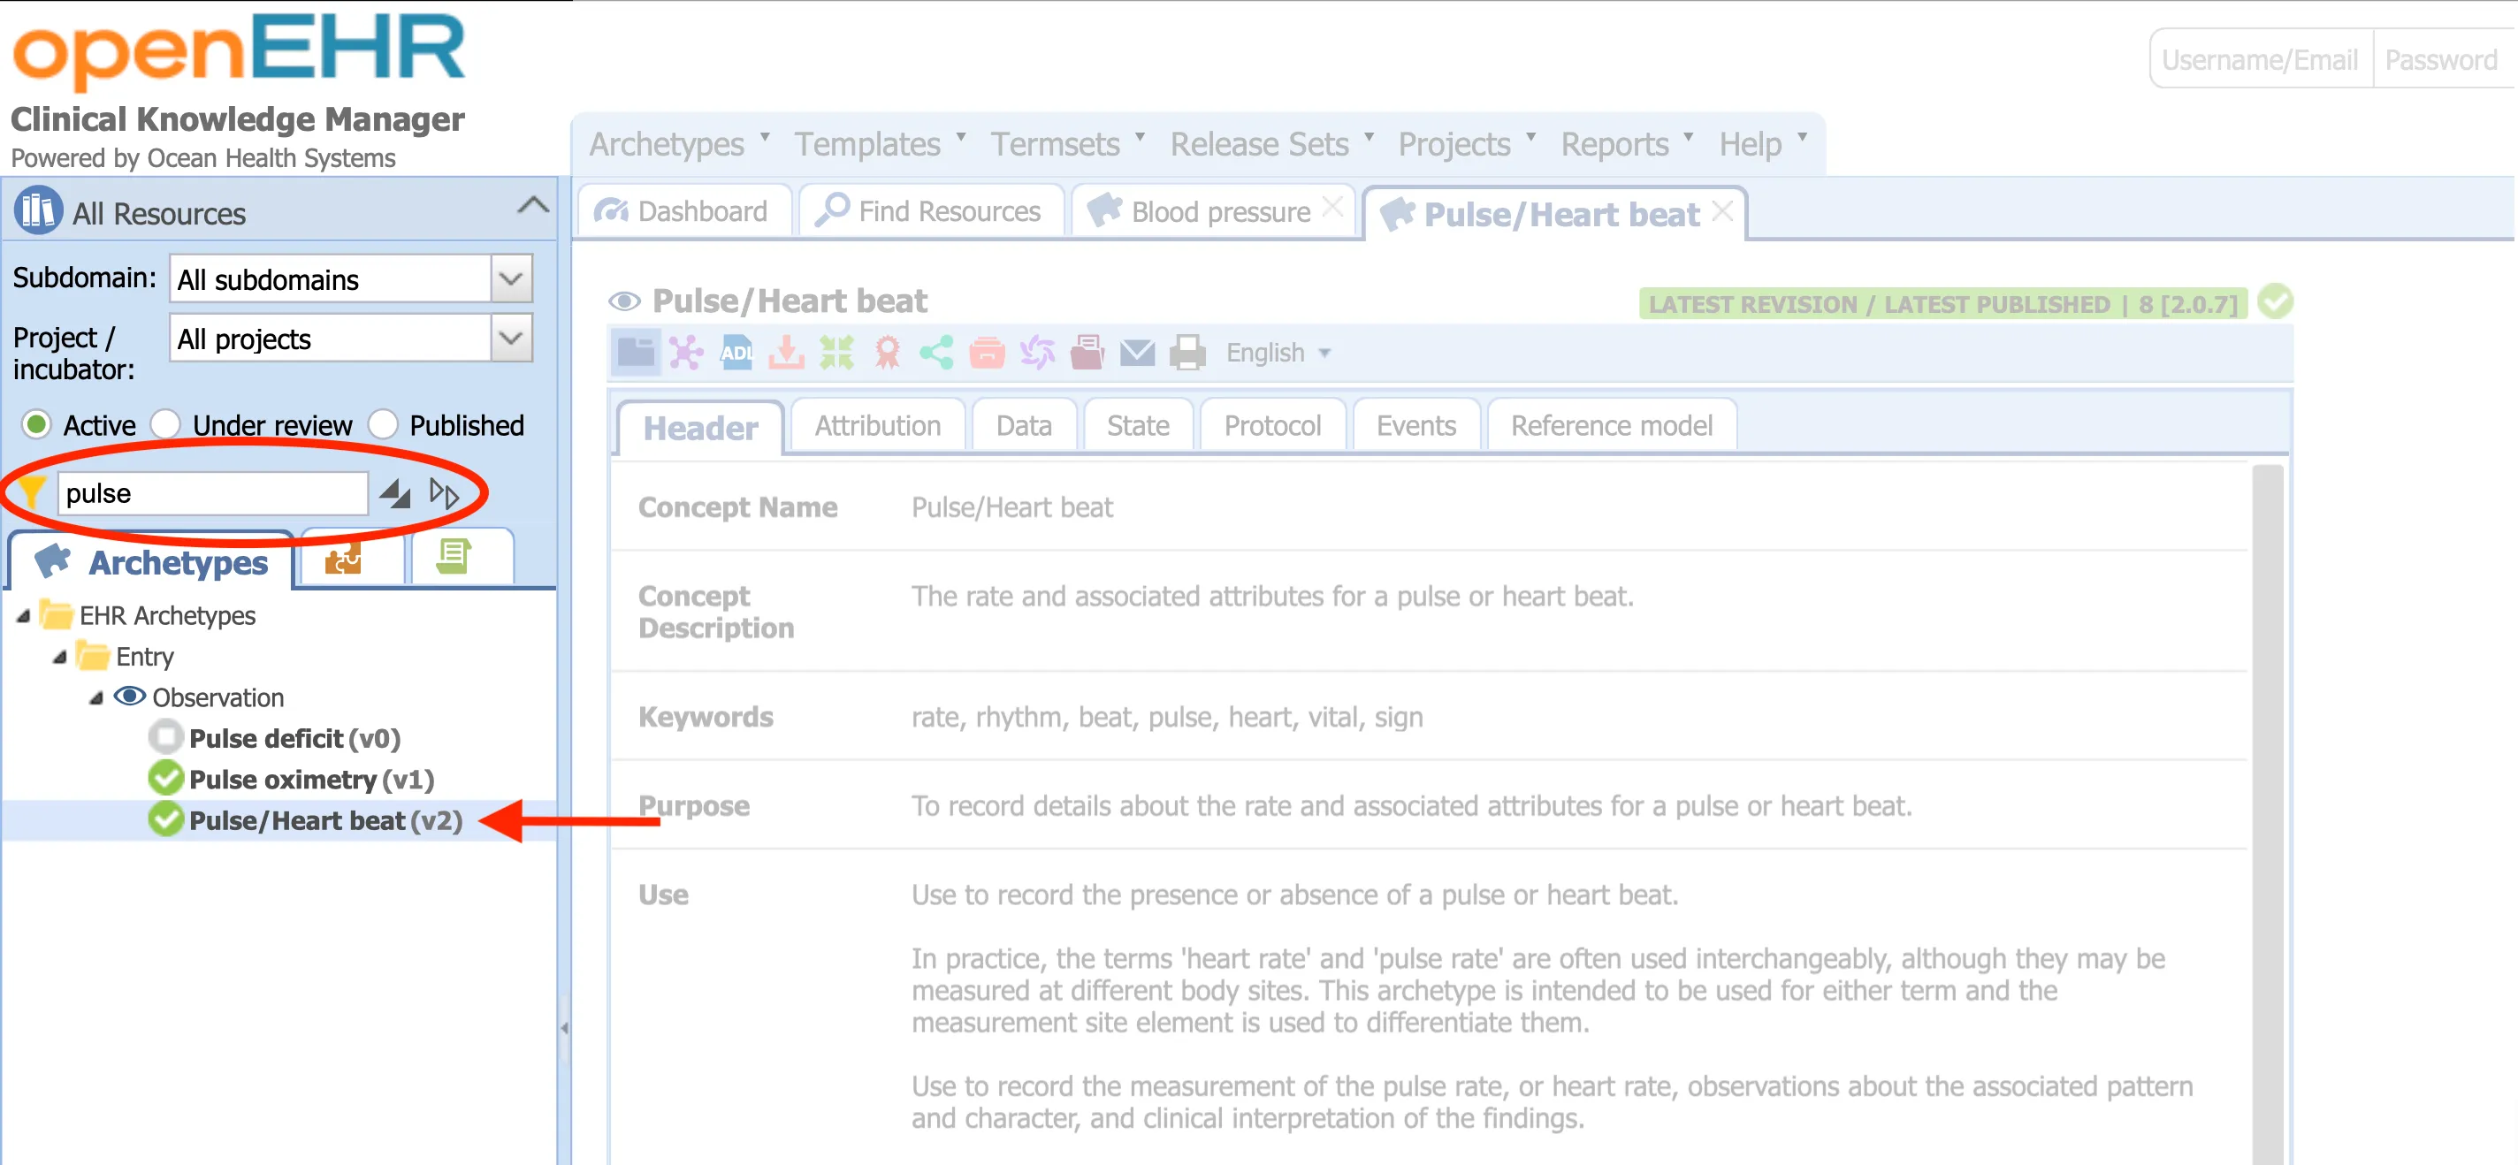
Task: Open the download archetype icon
Action: 787,353
